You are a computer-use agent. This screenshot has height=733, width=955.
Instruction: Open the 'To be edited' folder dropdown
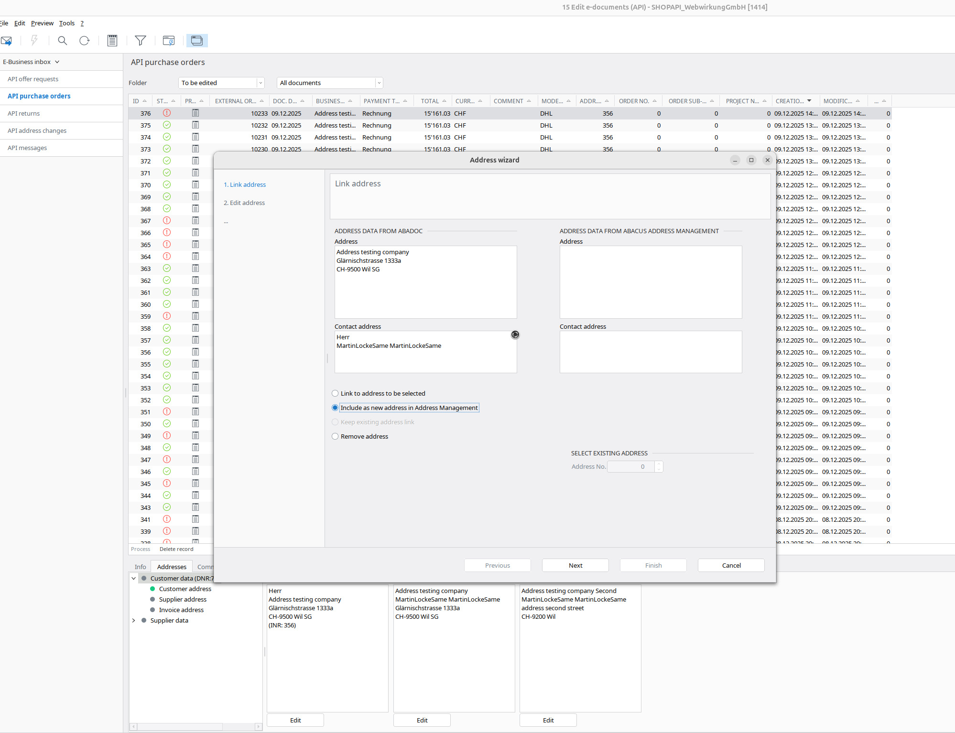(x=260, y=83)
